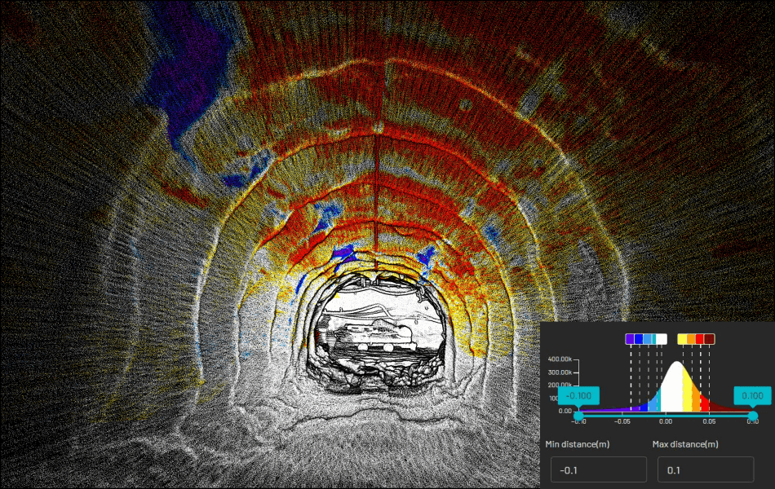Click a dashed threshold marker line
Screen dimensions: 775x489
(x=631, y=375)
